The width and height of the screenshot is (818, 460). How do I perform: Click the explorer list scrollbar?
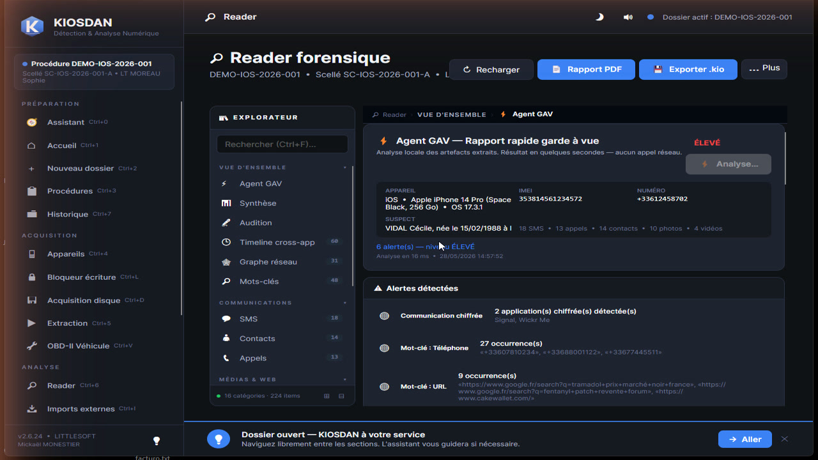(x=353, y=226)
